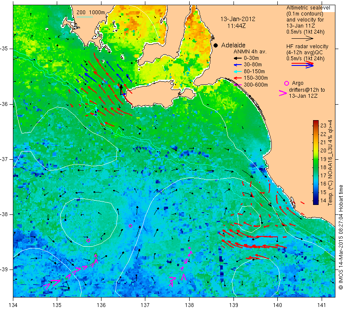Click the black ANMN mooring arrow off Kangaroo Island
The height and width of the screenshot is (310, 344).
(121, 90)
